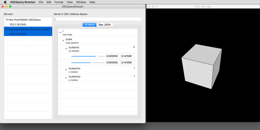
Task: Open the Window menu
Action: pyautogui.click(x=81, y=2)
